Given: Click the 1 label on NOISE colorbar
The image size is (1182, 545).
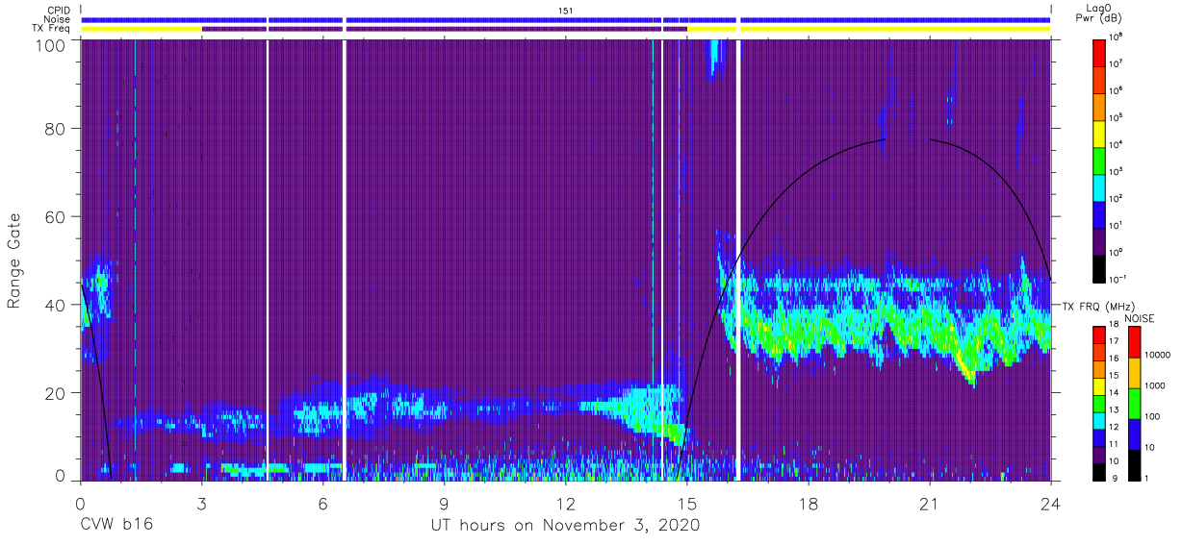Looking at the screenshot, I should [x=1147, y=479].
